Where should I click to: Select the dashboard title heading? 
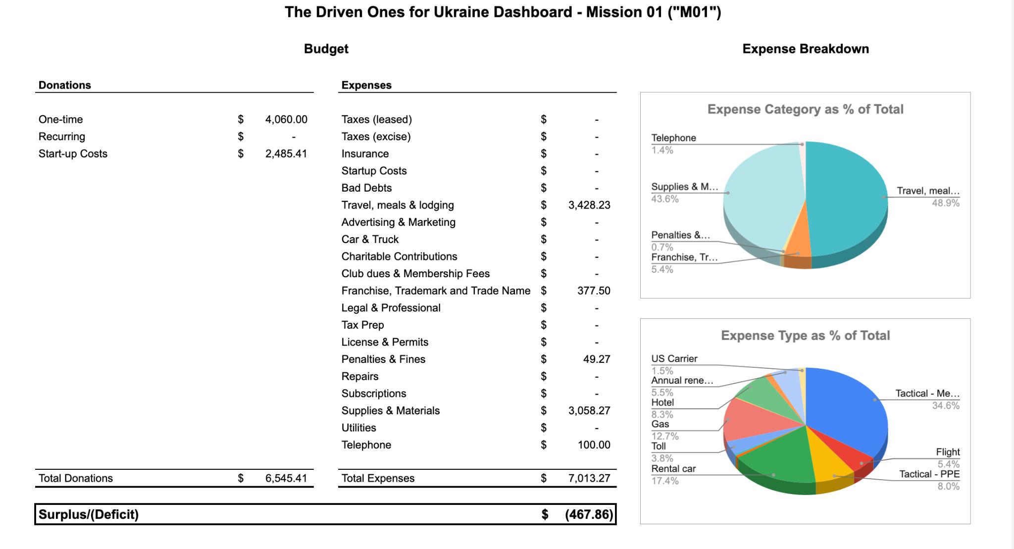click(503, 12)
